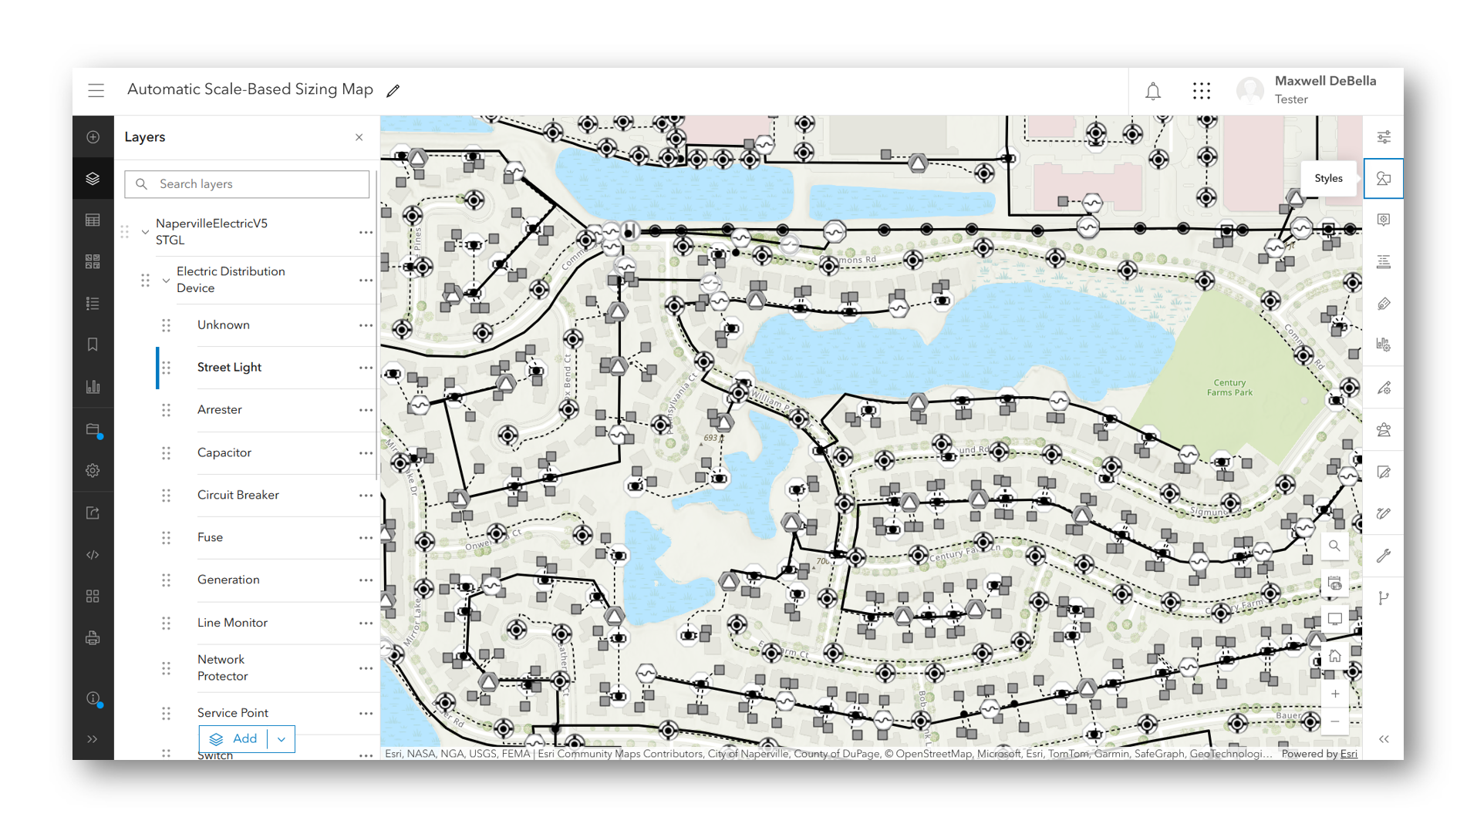Open the Add button dropdown arrow

point(282,738)
